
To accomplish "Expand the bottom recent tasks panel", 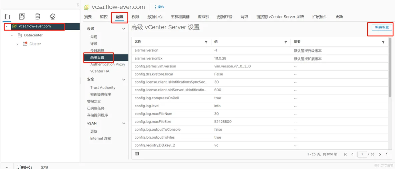I will coord(7,167).
